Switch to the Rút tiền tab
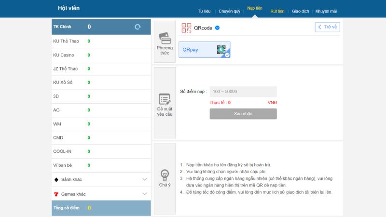 (x=277, y=11)
